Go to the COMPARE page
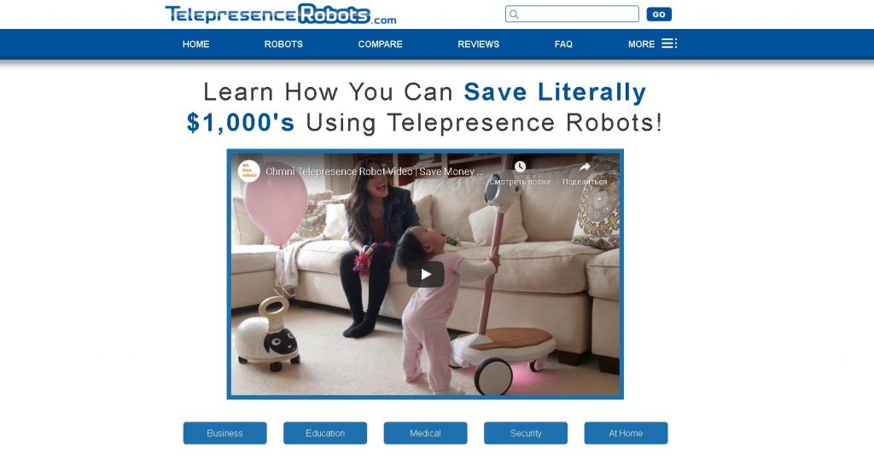The image size is (874, 466). (380, 44)
